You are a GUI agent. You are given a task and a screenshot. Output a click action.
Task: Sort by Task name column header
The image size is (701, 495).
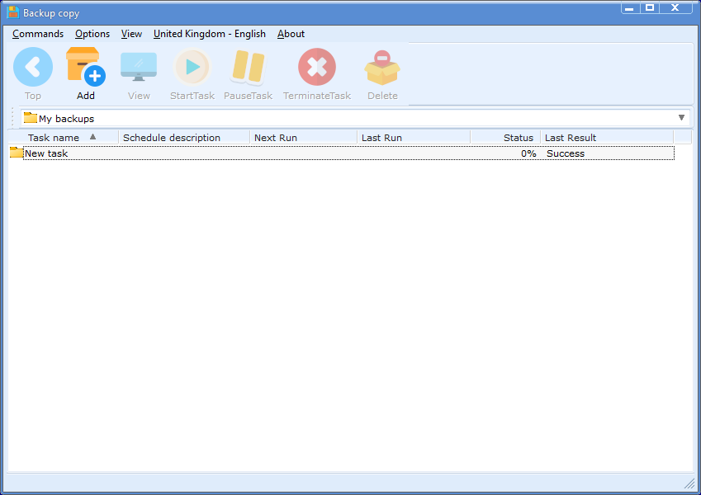(54, 138)
